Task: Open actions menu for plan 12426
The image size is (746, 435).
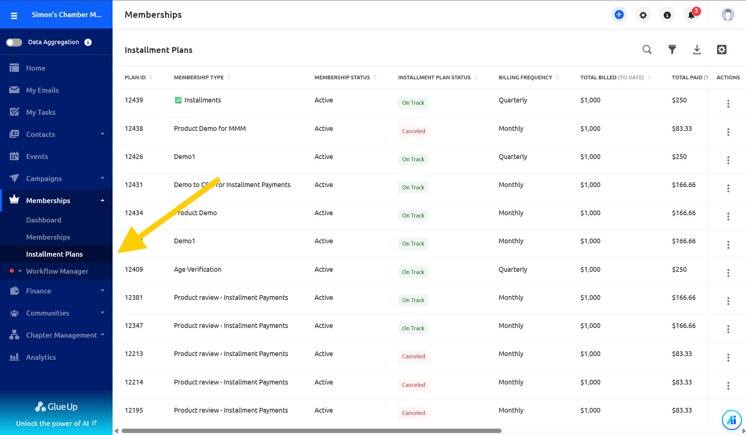Action: coord(728,160)
